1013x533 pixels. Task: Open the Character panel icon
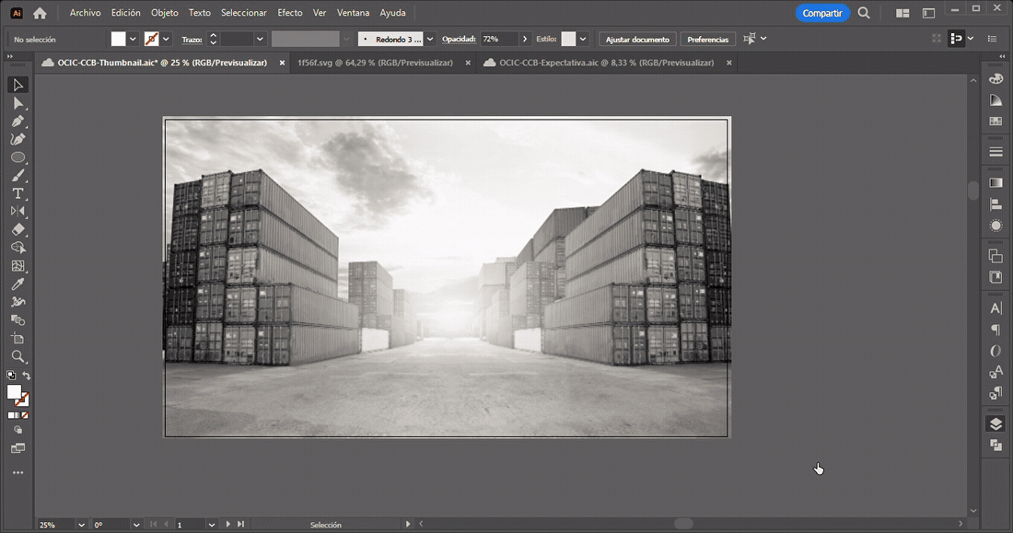(x=996, y=308)
